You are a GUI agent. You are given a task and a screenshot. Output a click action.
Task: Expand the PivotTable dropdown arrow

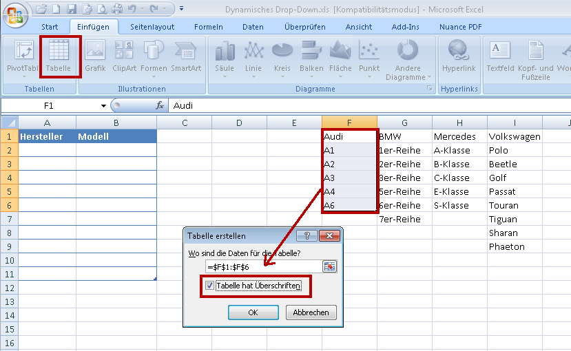(24, 77)
